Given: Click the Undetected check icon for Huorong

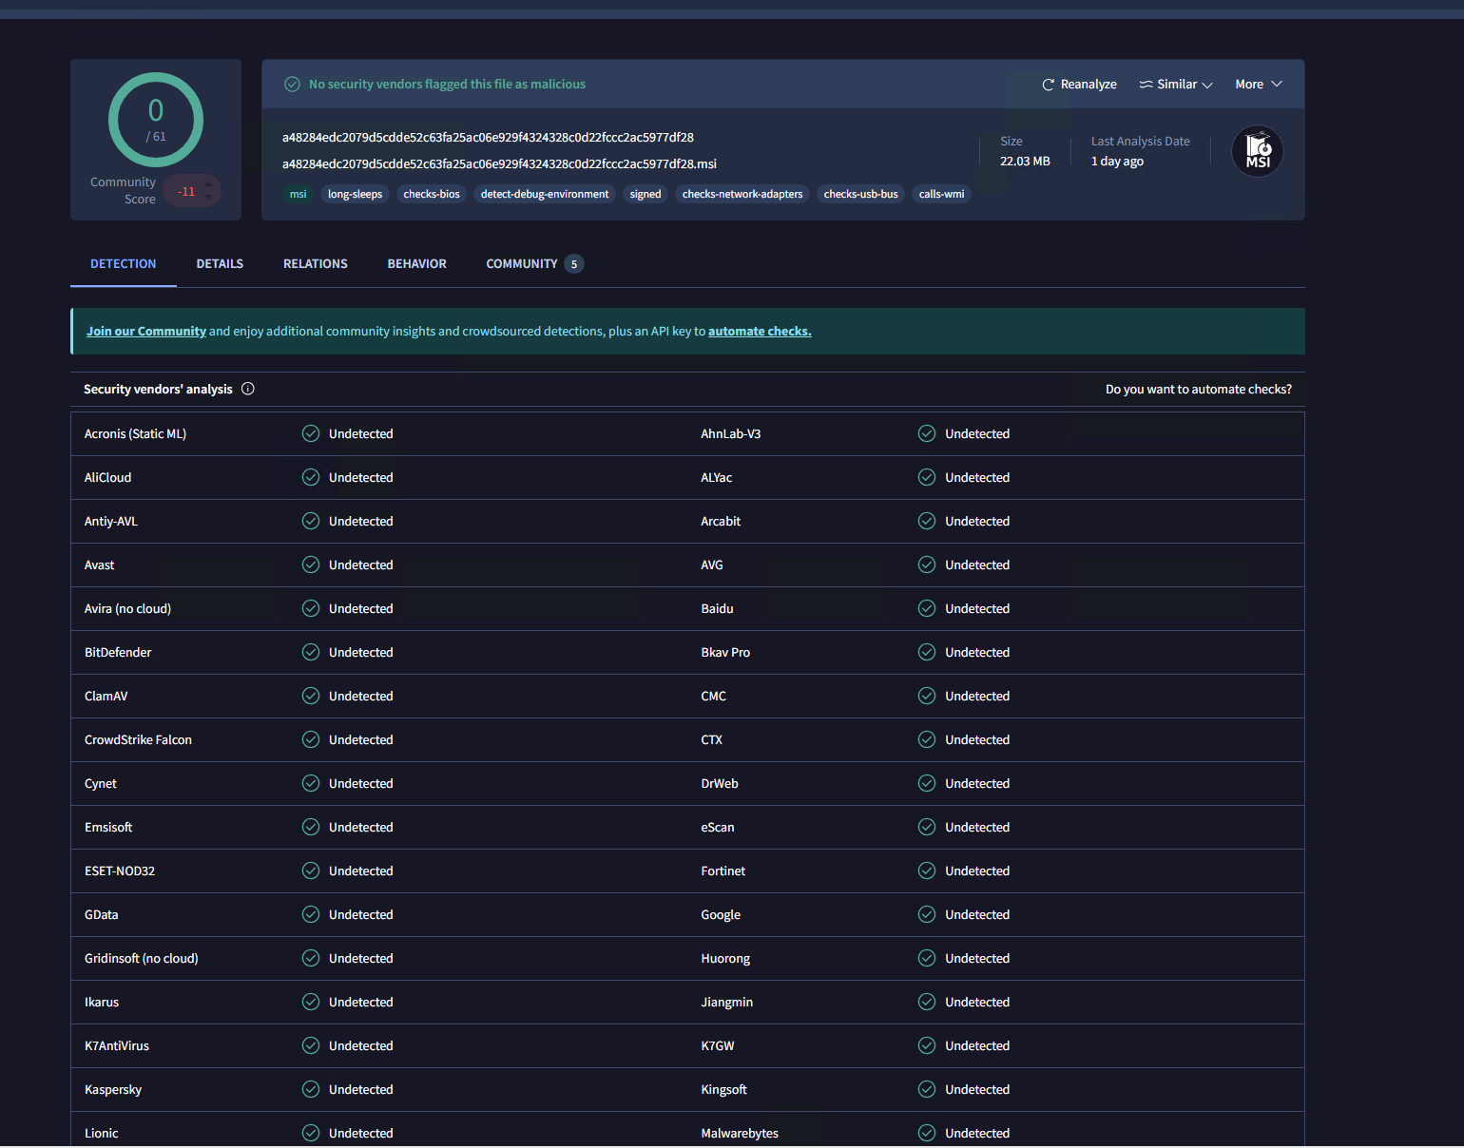Looking at the screenshot, I should click(927, 958).
